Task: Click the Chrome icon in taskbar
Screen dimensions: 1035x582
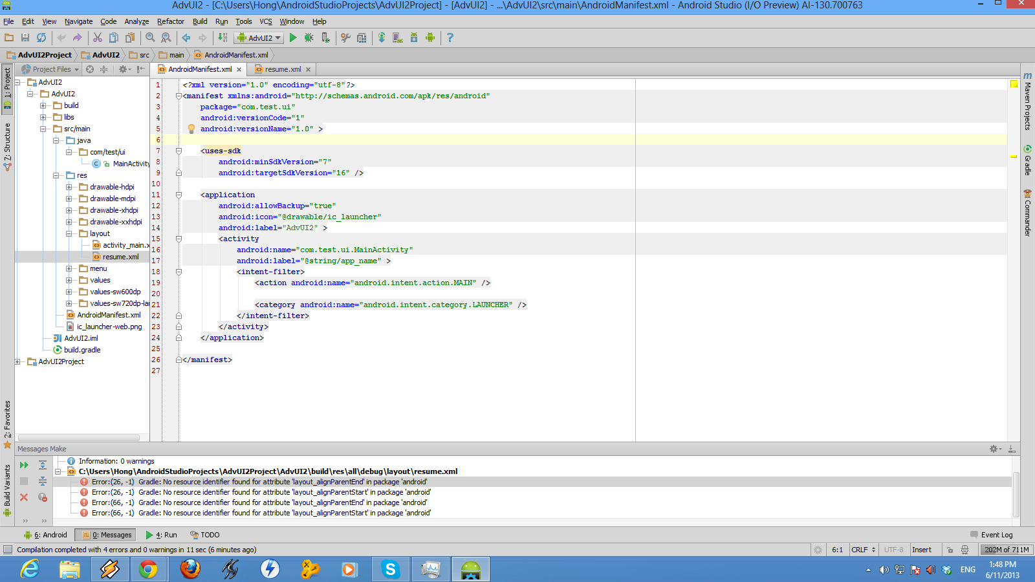Action: point(148,569)
